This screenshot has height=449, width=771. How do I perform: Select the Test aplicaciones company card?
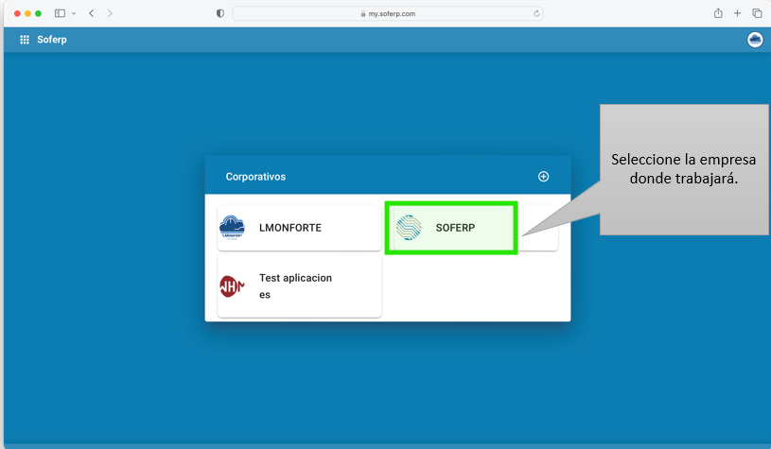pyautogui.click(x=300, y=286)
